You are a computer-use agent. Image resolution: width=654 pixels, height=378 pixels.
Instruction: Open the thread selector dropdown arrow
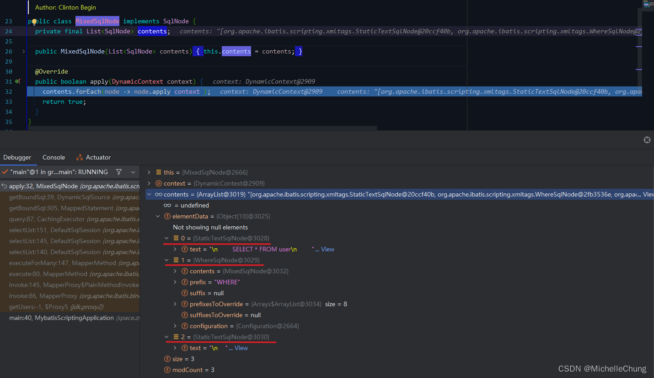(x=133, y=172)
